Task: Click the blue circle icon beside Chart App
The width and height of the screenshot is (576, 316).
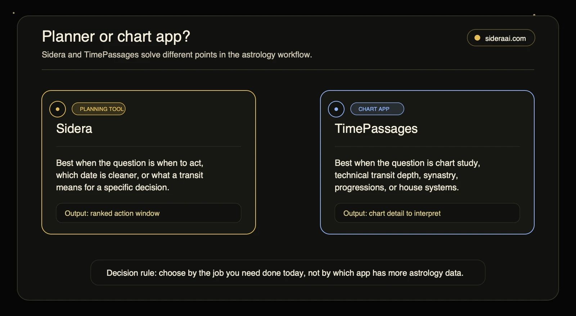Action: pos(336,109)
